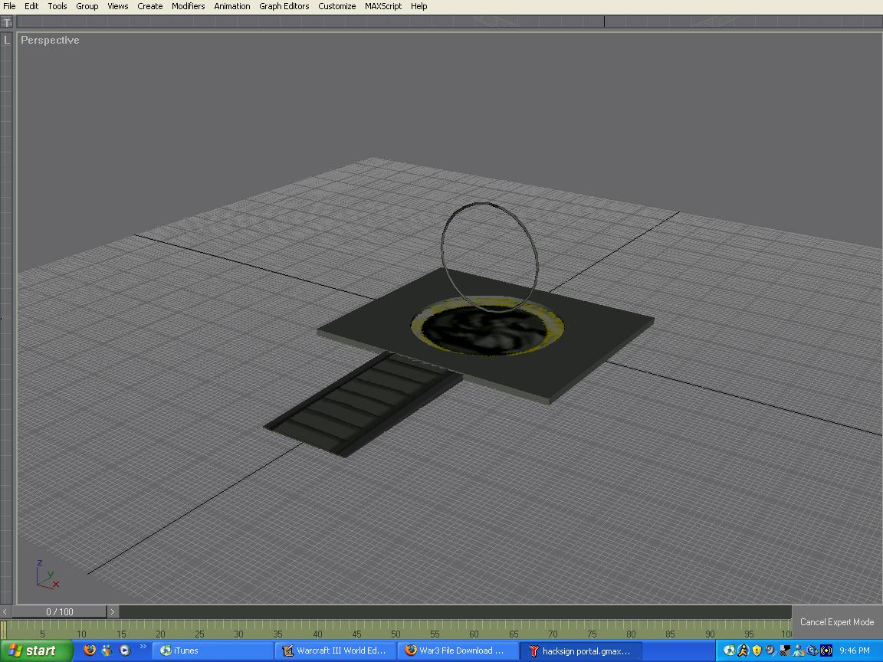Image resolution: width=883 pixels, height=662 pixels.
Task: Open the Graph Editors menu
Action: tap(284, 6)
